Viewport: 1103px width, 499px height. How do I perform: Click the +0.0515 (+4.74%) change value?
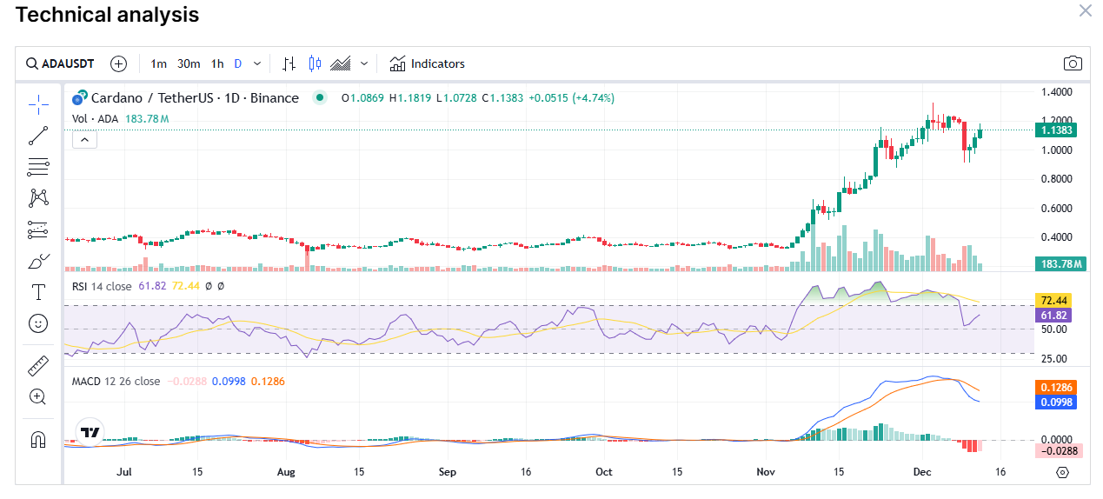571,98
